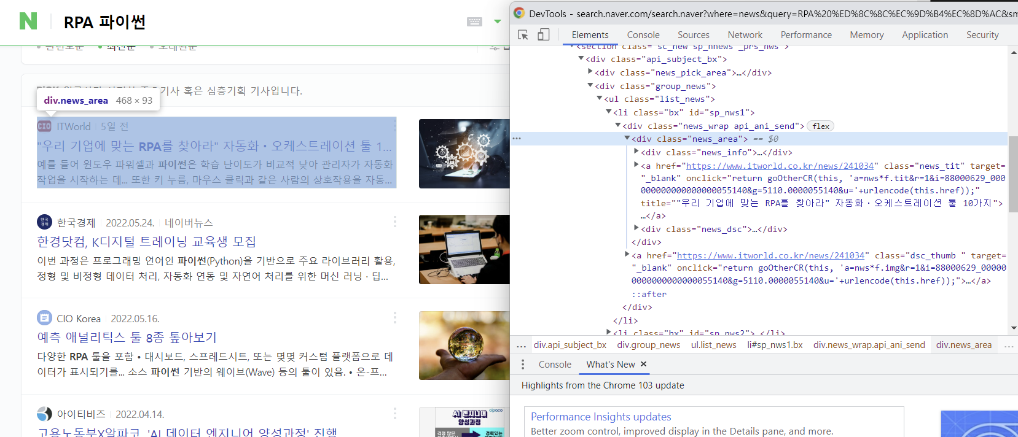Image resolution: width=1018 pixels, height=437 pixels.
Task: Click the Elements panel vertical scrollbar thumb
Action: click(x=1013, y=174)
